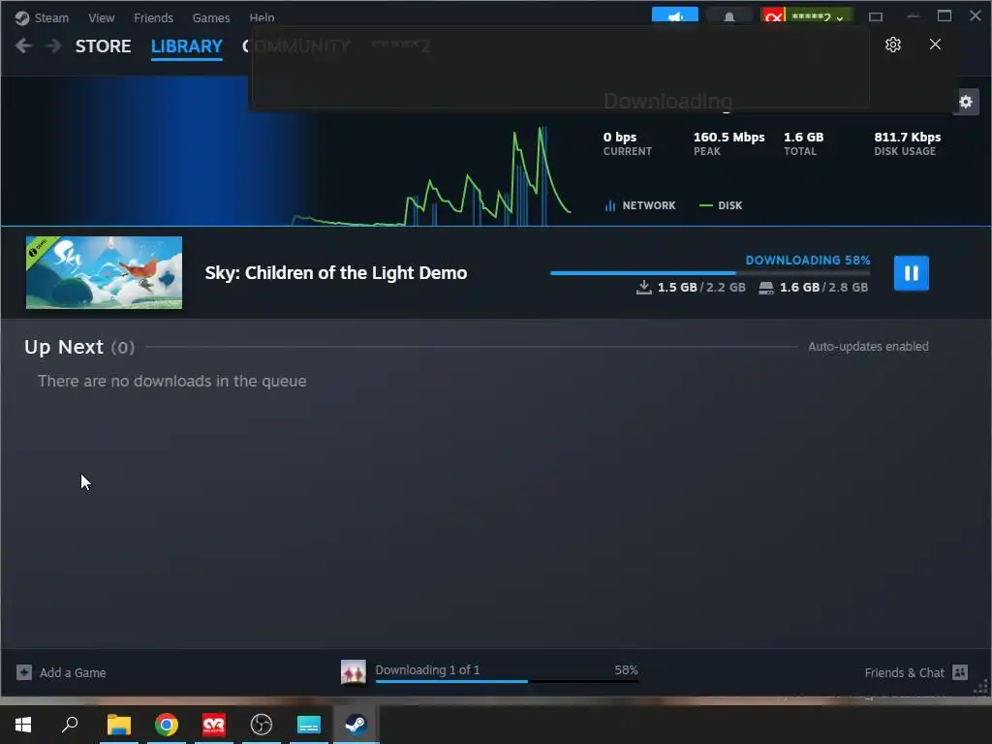Click the disk icon beside 1.6 GB

tap(766, 288)
